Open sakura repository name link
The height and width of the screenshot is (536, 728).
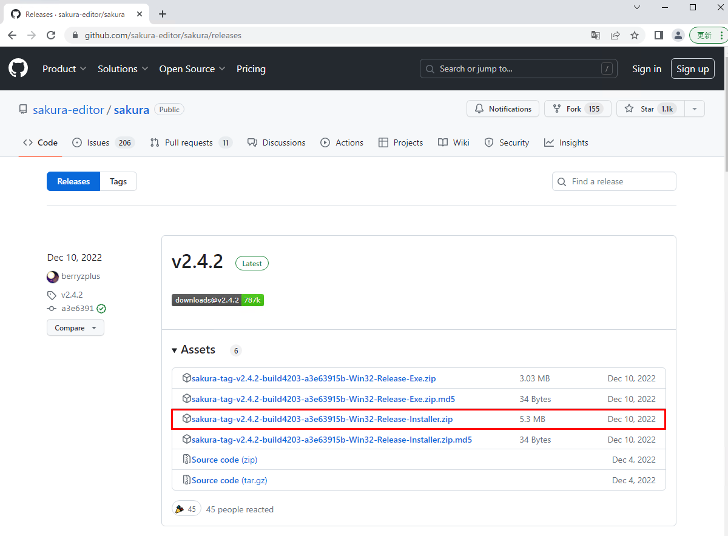[132, 110]
